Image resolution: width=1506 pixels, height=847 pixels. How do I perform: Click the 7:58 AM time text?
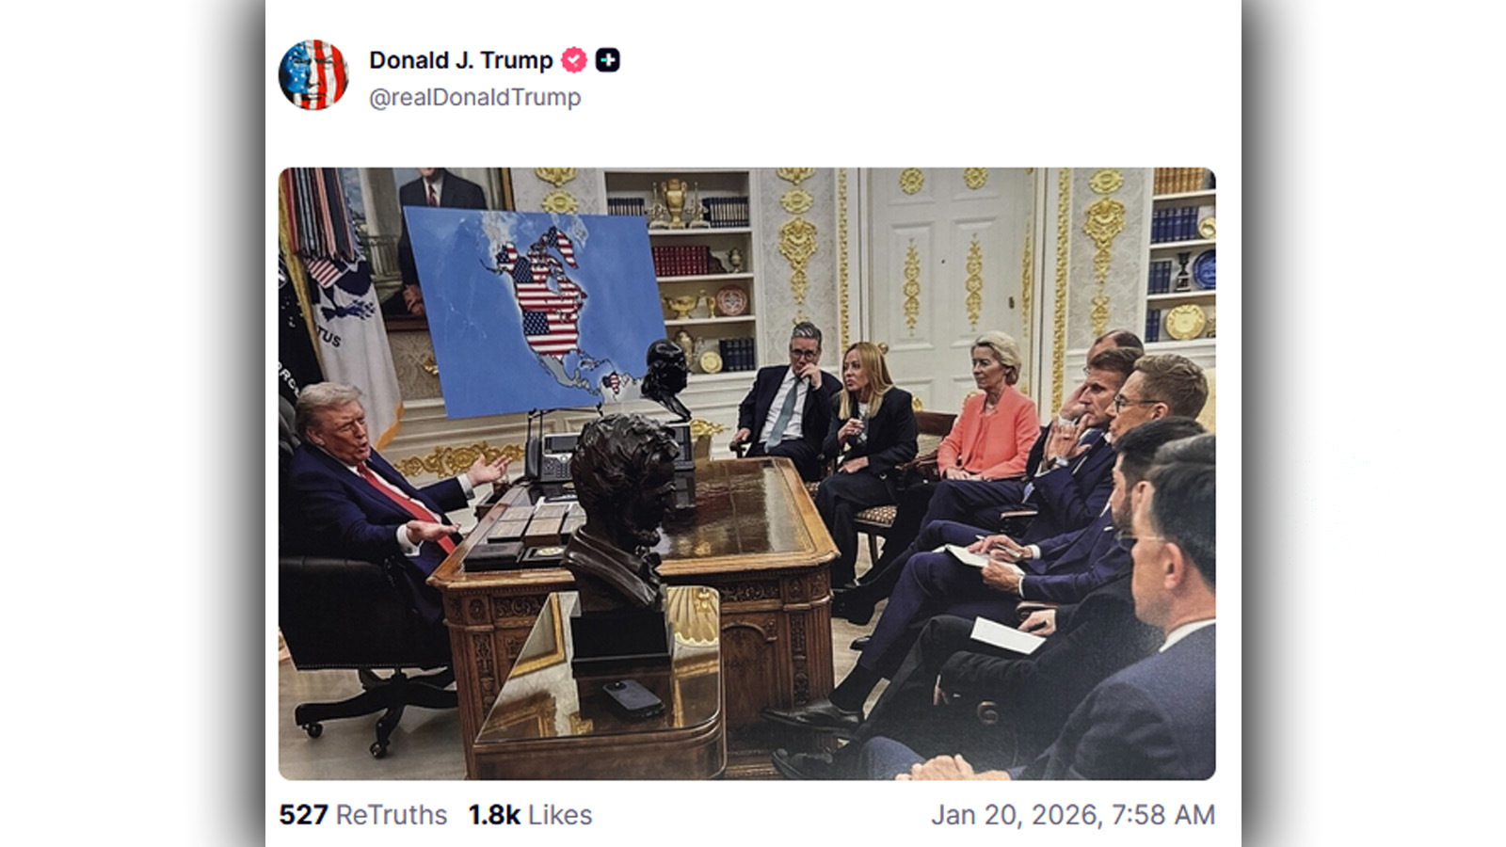coord(1163,814)
